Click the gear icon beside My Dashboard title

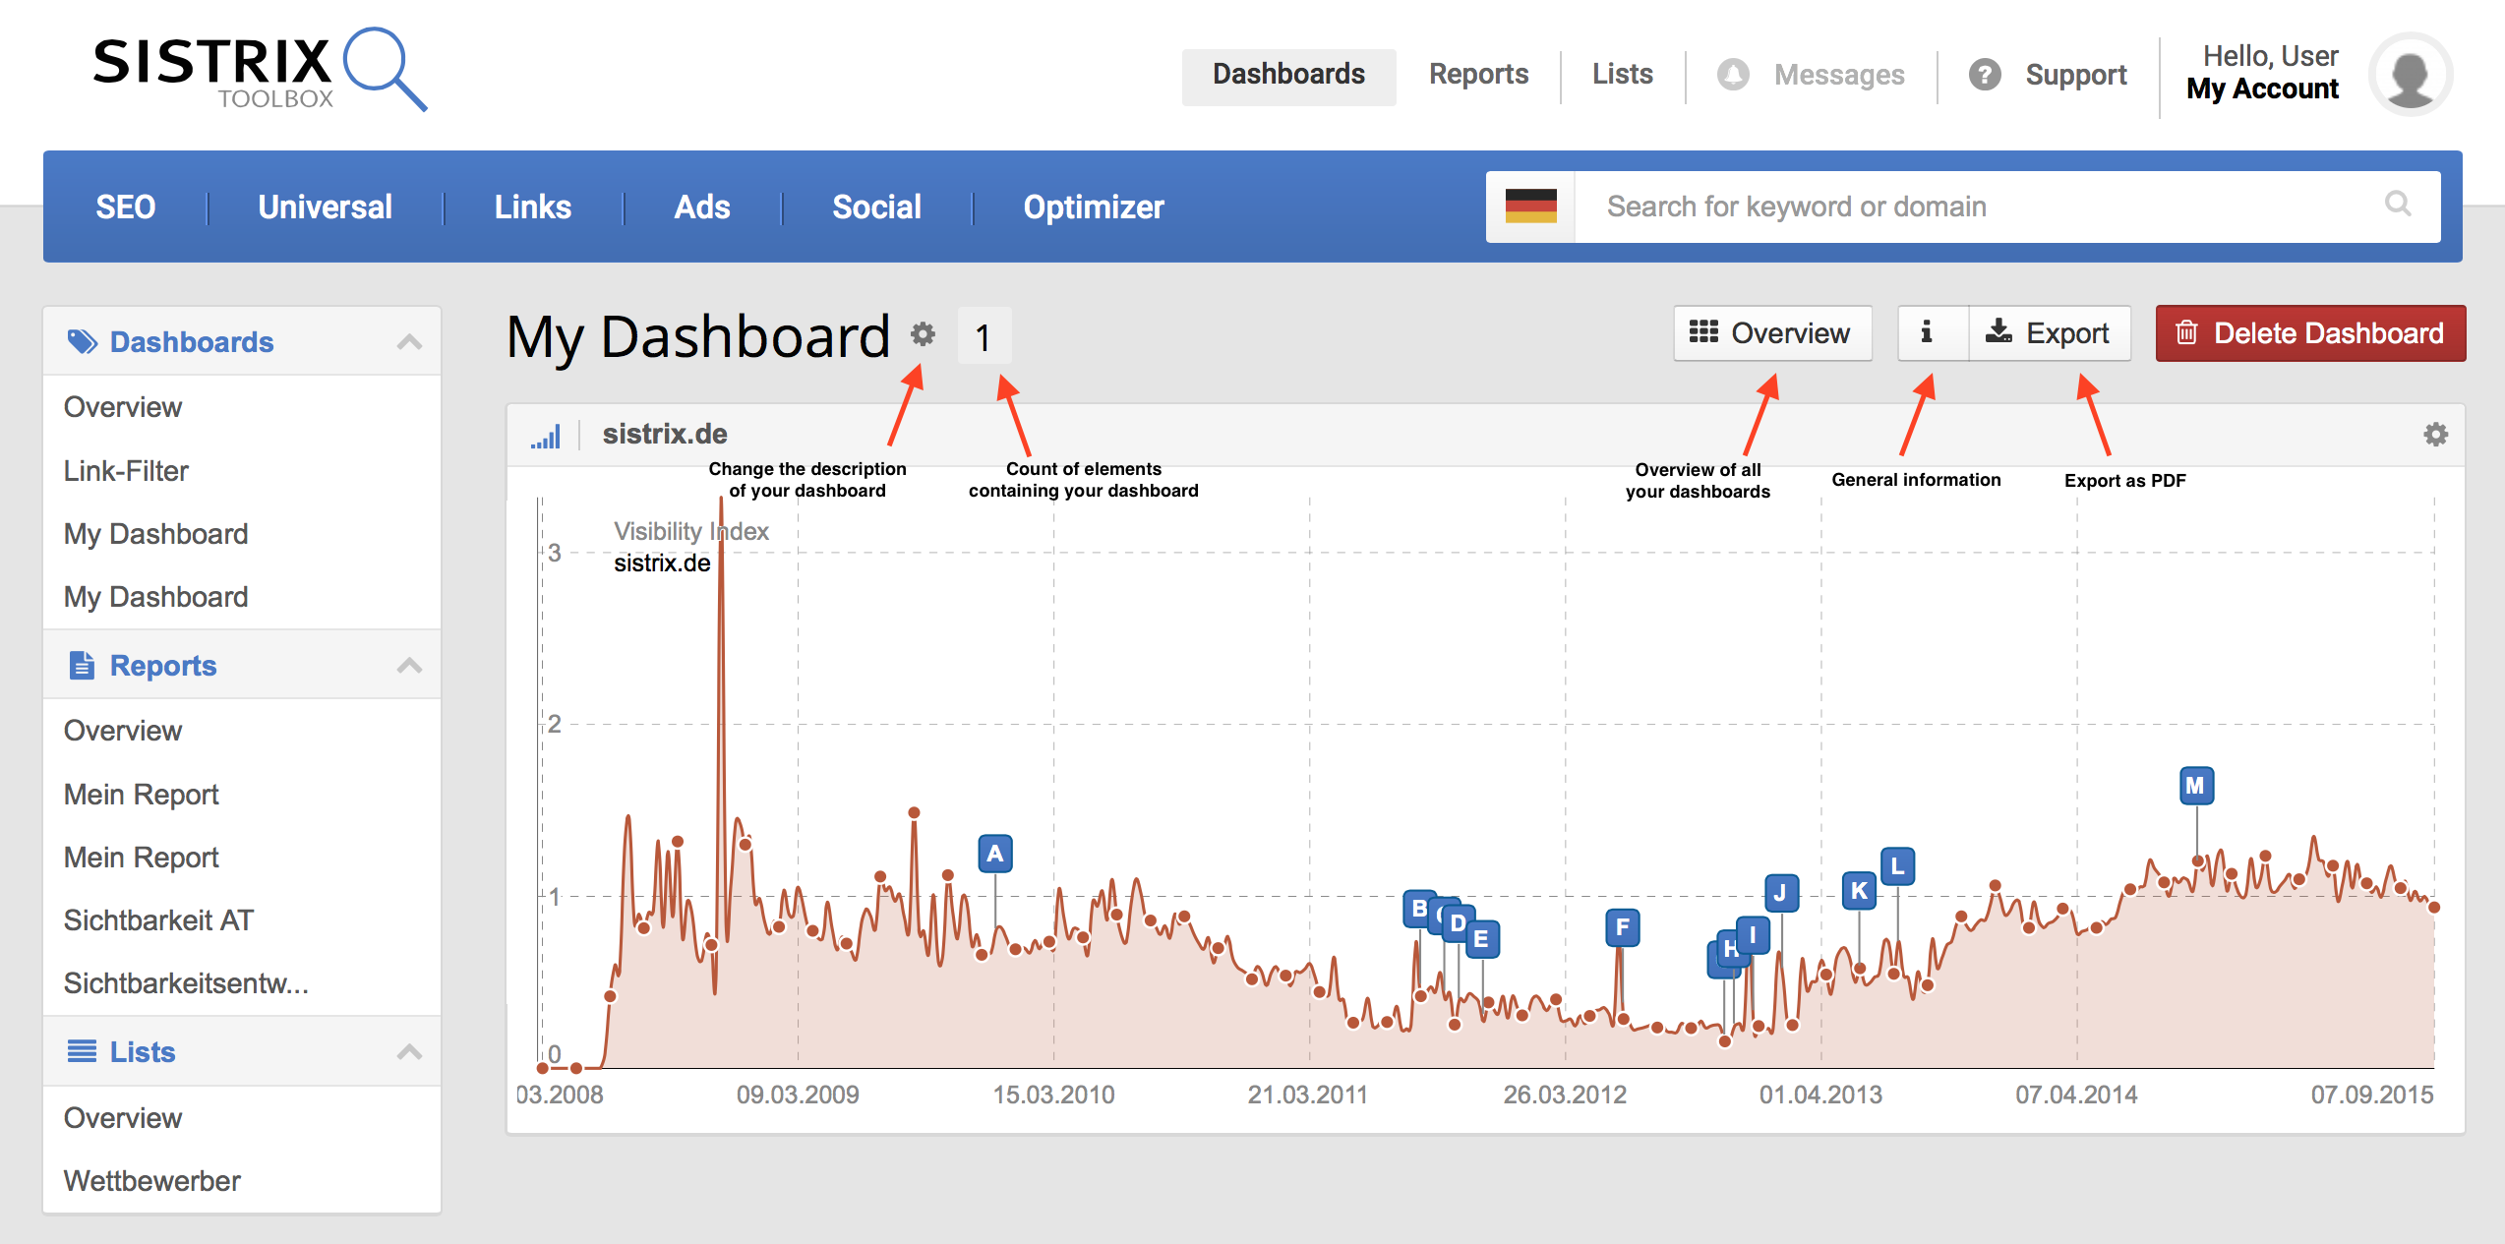point(922,334)
